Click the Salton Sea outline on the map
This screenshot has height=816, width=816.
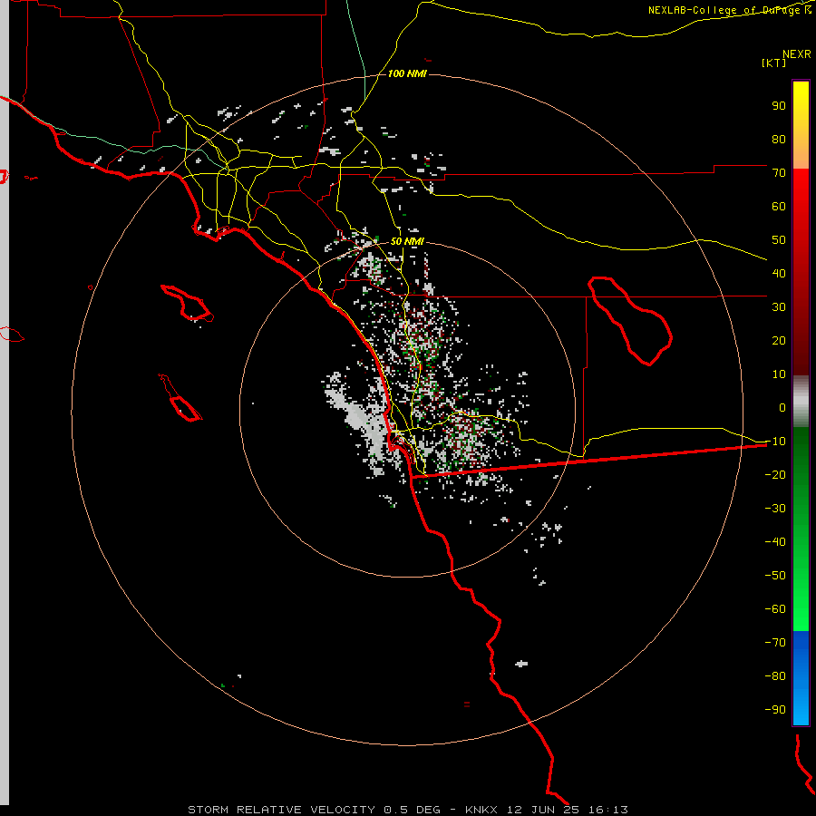point(630,321)
